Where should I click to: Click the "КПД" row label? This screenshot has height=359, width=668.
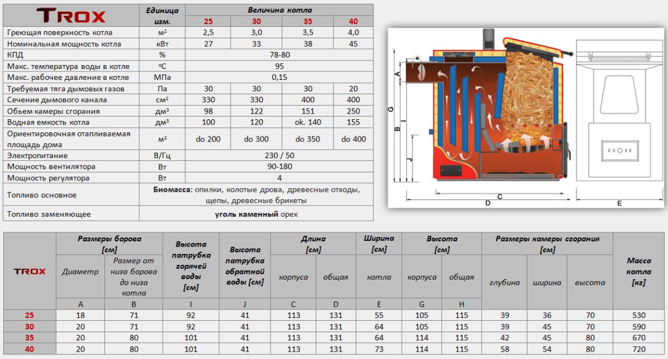pyautogui.click(x=15, y=55)
